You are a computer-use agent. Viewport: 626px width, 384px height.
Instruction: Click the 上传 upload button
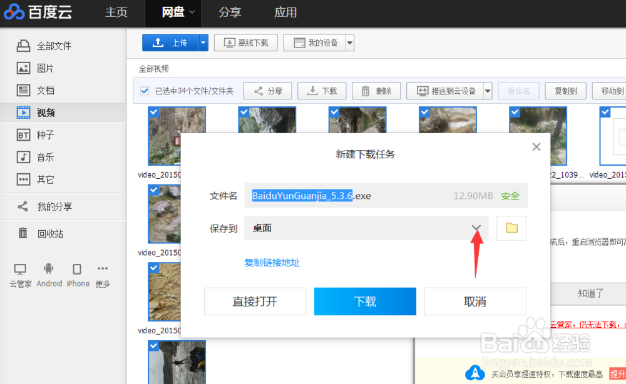point(170,43)
